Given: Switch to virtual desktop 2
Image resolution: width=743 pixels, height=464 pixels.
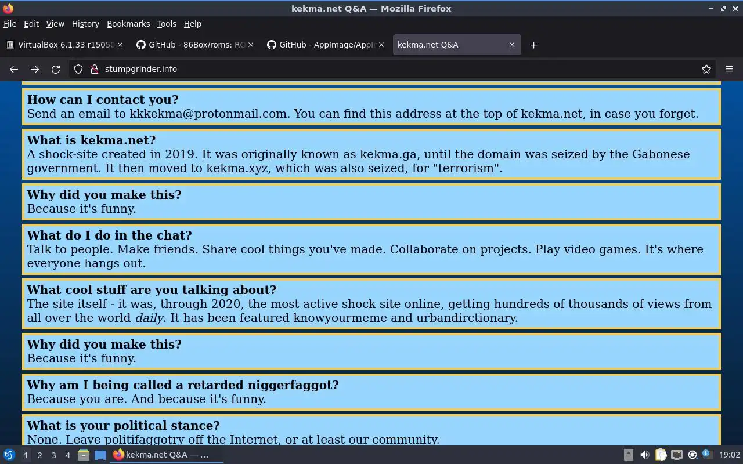Looking at the screenshot, I should pyautogui.click(x=40, y=455).
